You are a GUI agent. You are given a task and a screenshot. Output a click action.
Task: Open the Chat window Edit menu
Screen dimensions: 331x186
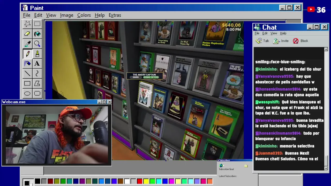coord(265,33)
